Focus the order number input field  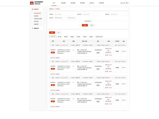[x=63, y=14]
